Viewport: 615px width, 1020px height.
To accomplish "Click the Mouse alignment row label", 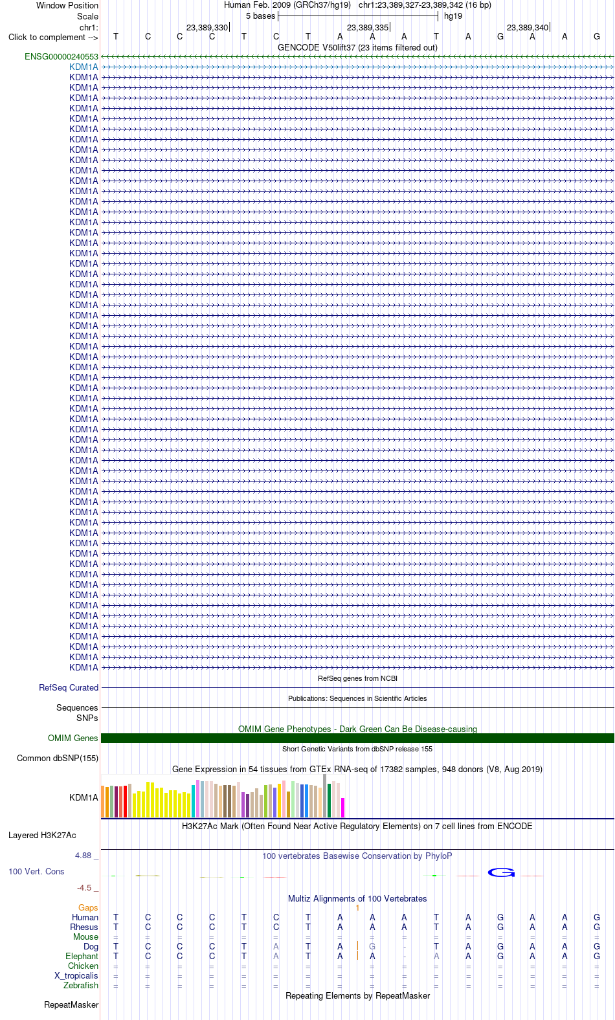I will click(86, 937).
